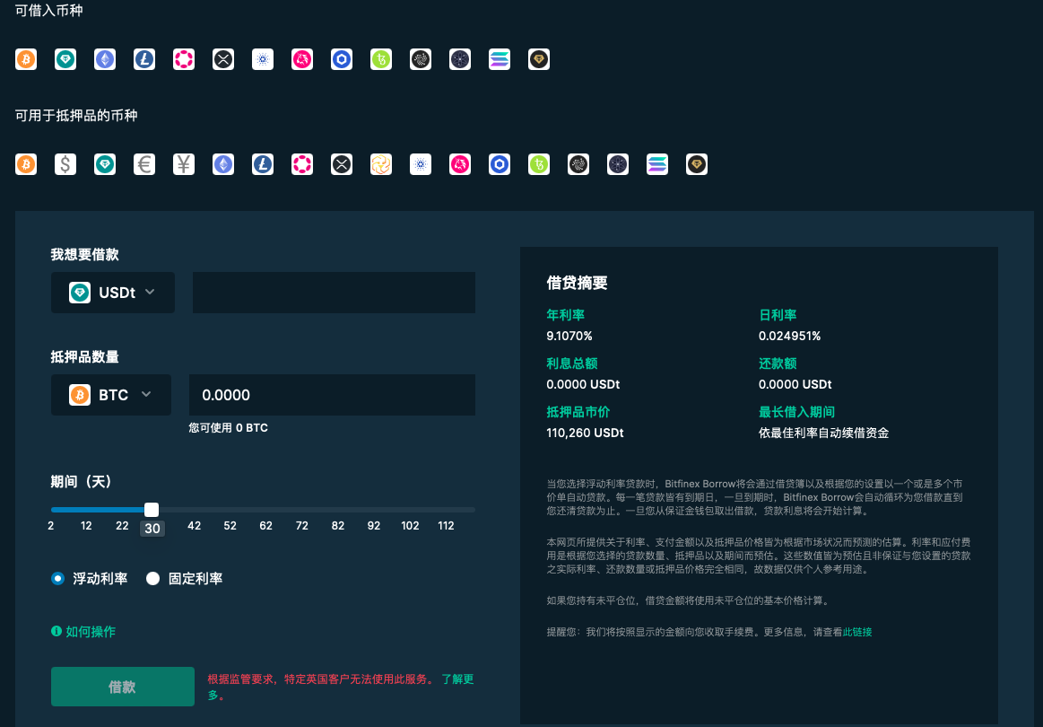The width and height of the screenshot is (1043, 727).
Task: Focus the borrow amount input field
Action: point(334,293)
